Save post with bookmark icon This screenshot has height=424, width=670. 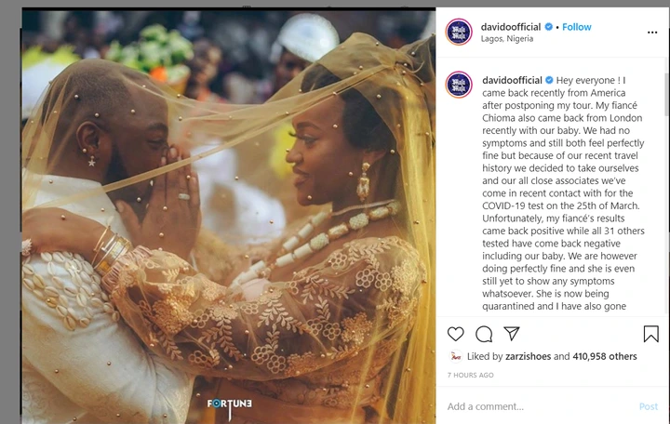(x=650, y=334)
